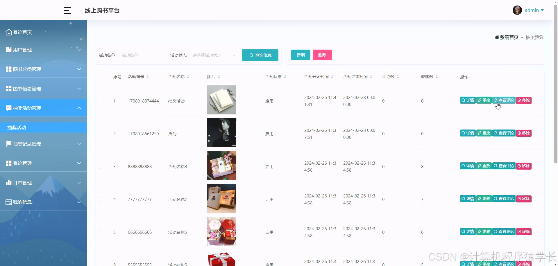Expand the 图书分类管理 chevron

[x=79, y=69]
